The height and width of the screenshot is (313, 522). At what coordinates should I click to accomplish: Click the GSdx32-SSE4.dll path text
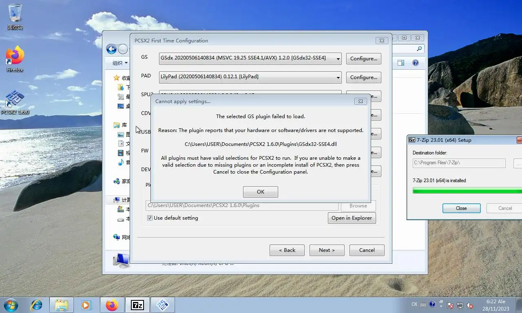click(x=261, y=144)
